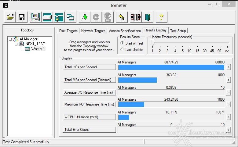This screenshot has width=238, height=147.
Task: Open arrow beside Total I/Os per Second bar
Action: click(228, 67)
